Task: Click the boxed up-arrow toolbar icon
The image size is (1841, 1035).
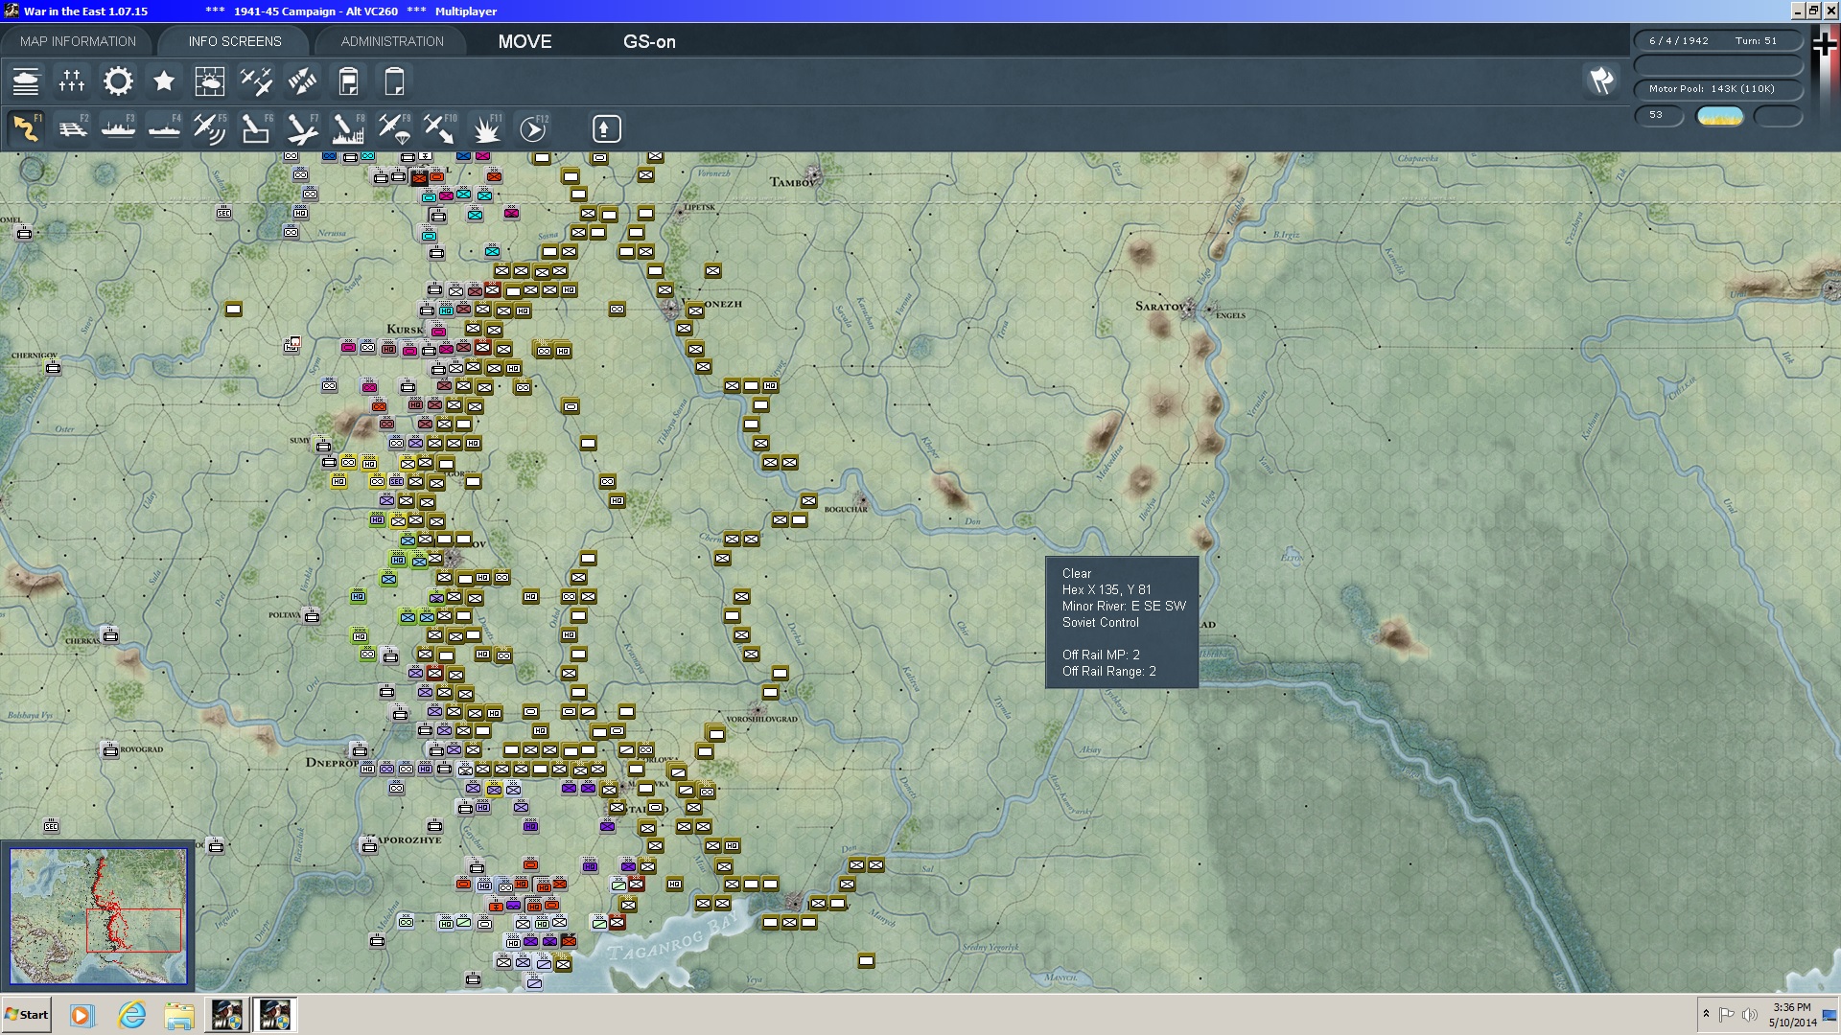Action: pos(606,128)
